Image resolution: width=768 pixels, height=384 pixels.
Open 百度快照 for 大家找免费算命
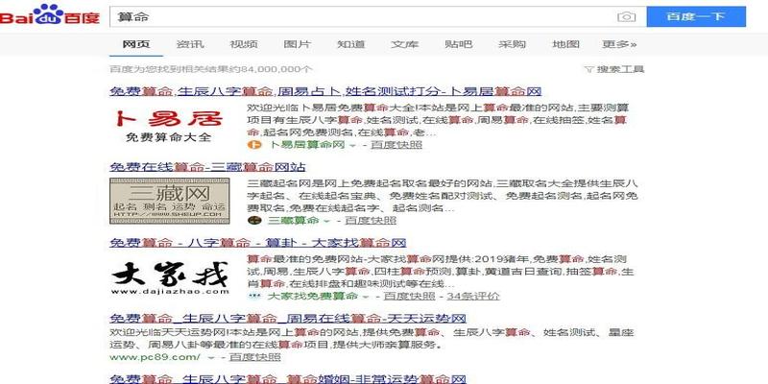[x=410, y=296]
